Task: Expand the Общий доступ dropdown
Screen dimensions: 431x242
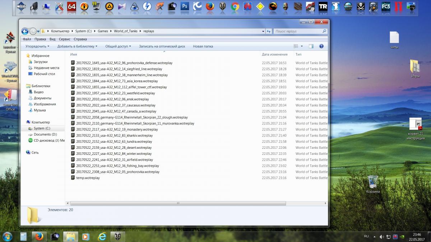Action: [118, 46]
